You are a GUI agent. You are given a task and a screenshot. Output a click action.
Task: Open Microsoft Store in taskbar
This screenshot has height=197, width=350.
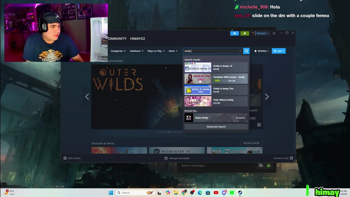208,193
